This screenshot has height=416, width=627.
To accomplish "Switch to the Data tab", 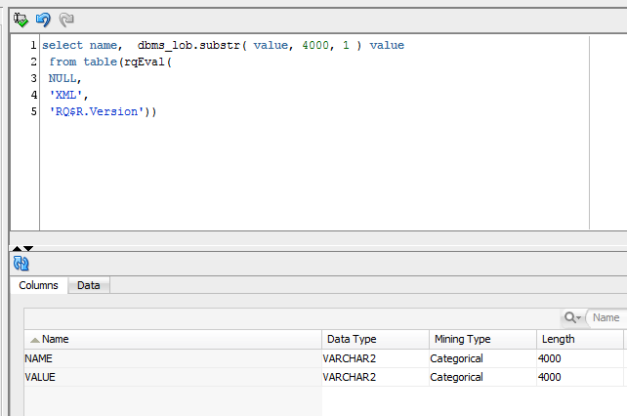I will 88,285.
